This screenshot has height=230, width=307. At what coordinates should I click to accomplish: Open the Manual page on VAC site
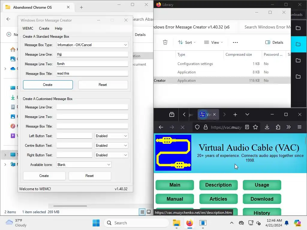175,199
